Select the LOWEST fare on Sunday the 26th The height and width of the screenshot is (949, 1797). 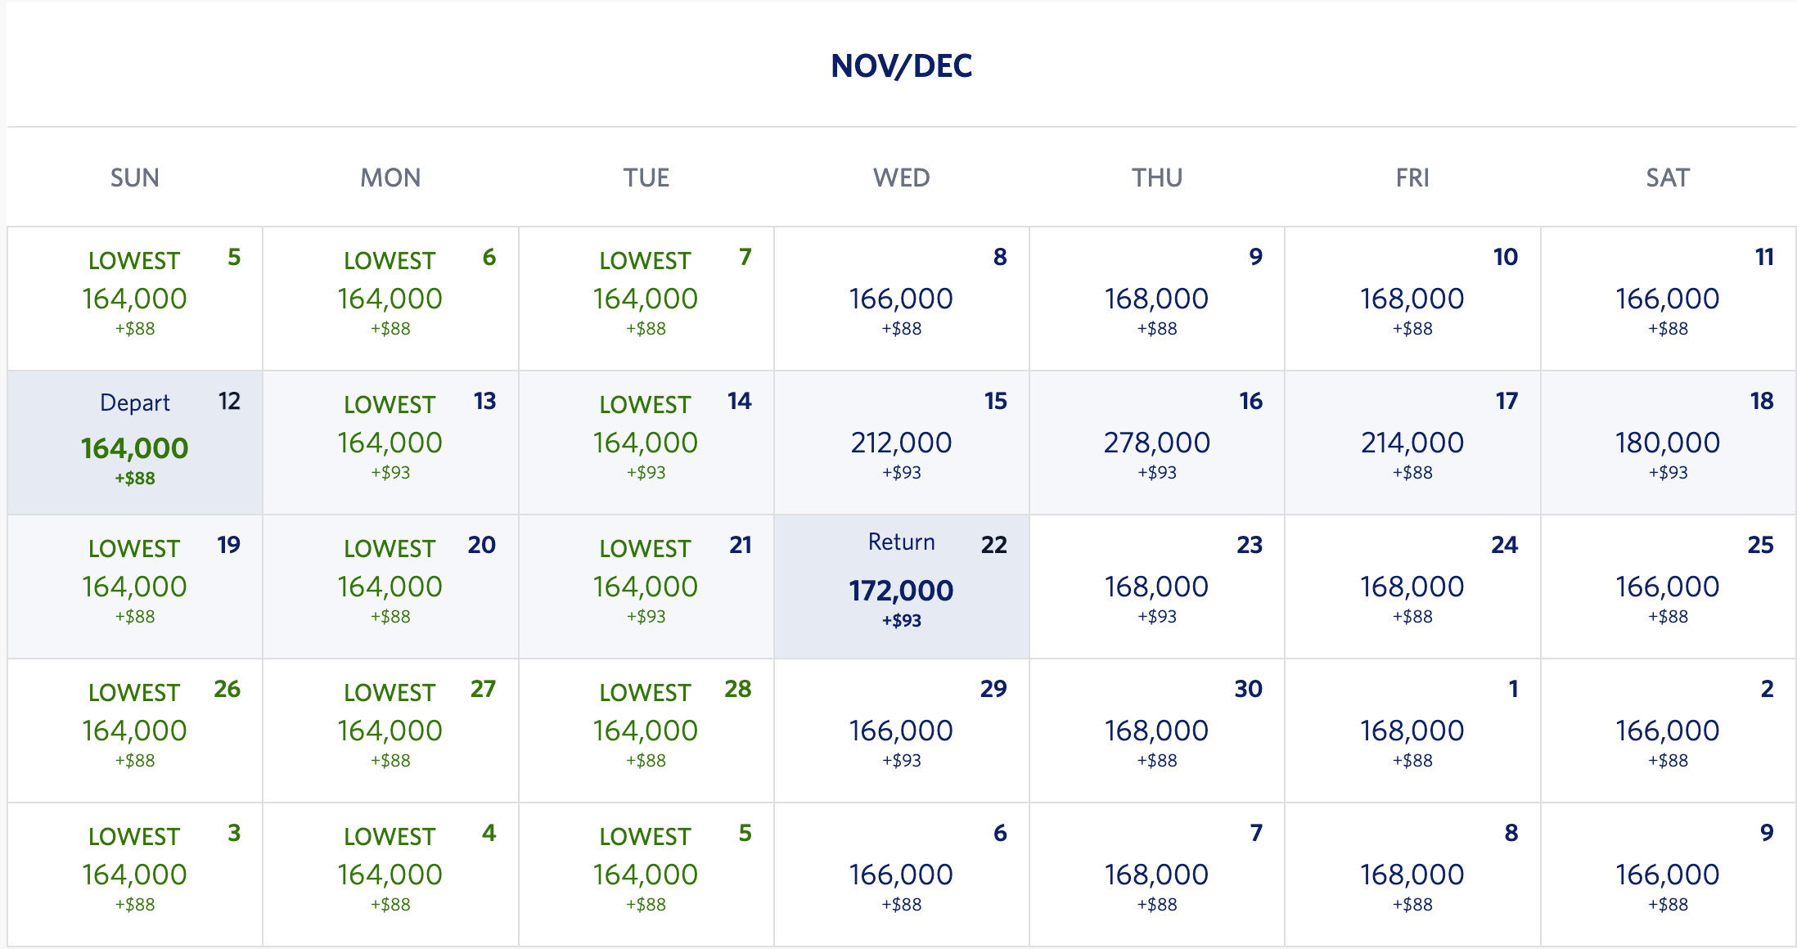coord(135,731)
